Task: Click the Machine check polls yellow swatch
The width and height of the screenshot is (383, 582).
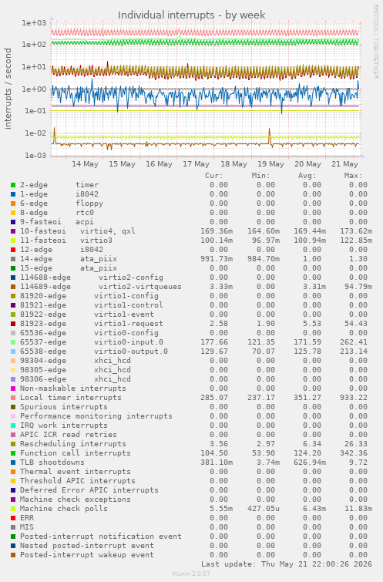Action: click(13, 509)
